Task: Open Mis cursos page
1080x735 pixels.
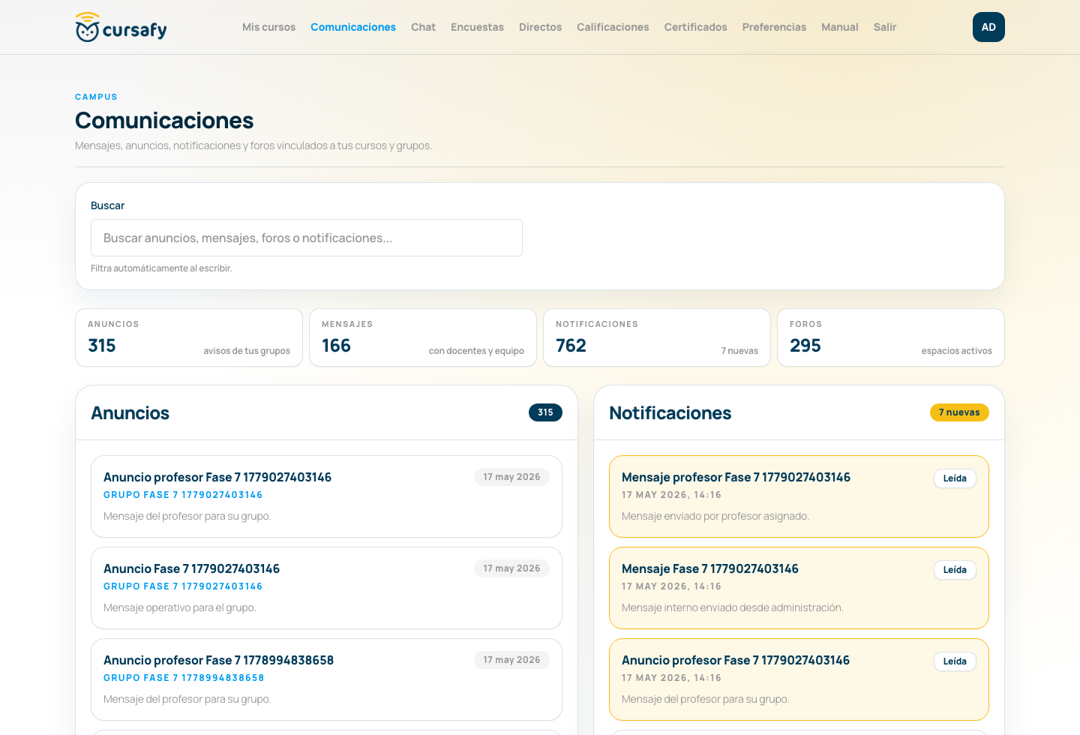Action: (268, 27)
